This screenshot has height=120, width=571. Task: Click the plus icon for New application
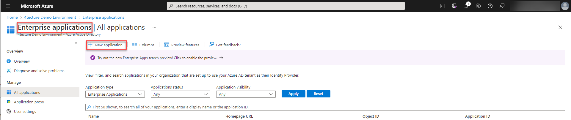click(90, 45)
